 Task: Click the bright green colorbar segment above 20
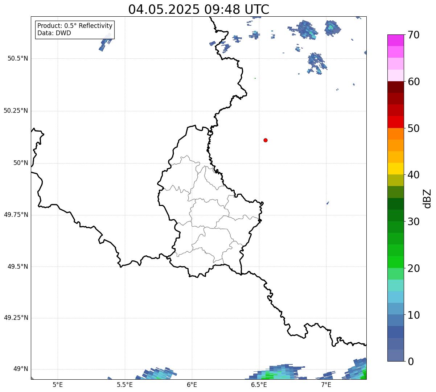pos(395,262)
